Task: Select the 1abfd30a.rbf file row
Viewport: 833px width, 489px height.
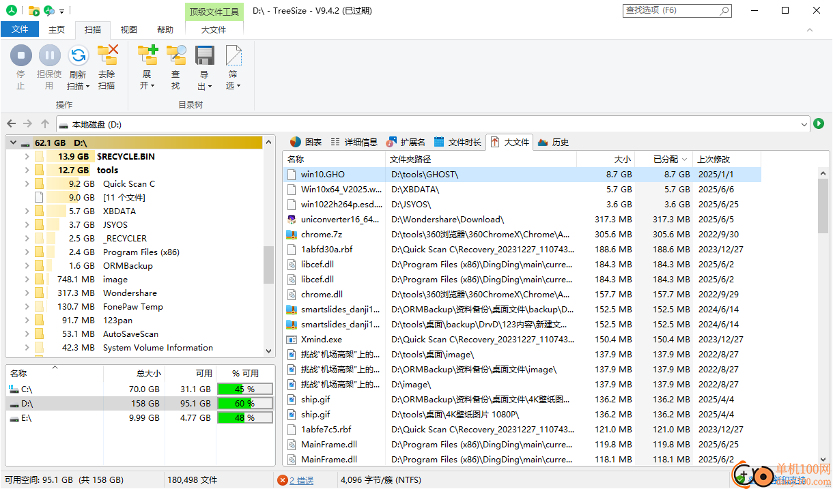Action: (x=522, y=250)
